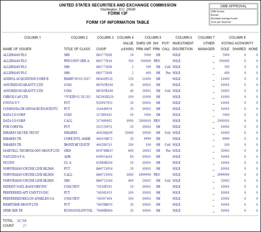Select the 9999 shares amount
The height and width of the screenshot is (232, 261).
point(148,139)
